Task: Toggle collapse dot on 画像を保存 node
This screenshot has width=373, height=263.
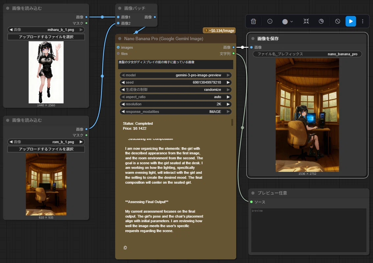Action: pyautogui.click(x=253, y=39)
